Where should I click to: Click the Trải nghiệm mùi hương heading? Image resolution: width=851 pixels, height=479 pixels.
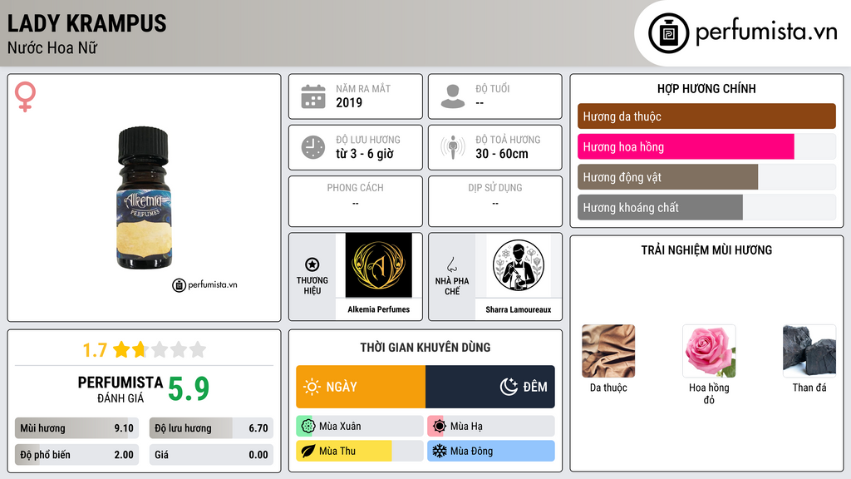click(x=706, y=250)
